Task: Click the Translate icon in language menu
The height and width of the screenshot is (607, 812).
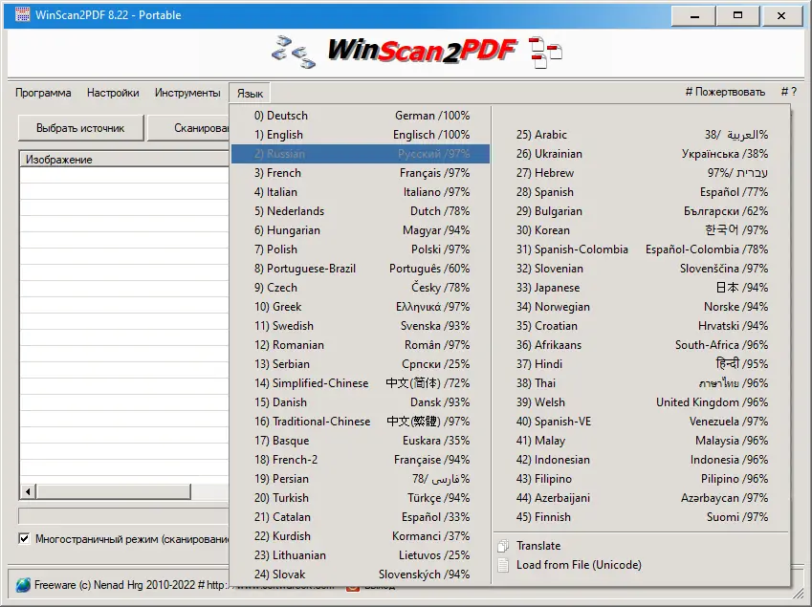Action: [503, 546]
